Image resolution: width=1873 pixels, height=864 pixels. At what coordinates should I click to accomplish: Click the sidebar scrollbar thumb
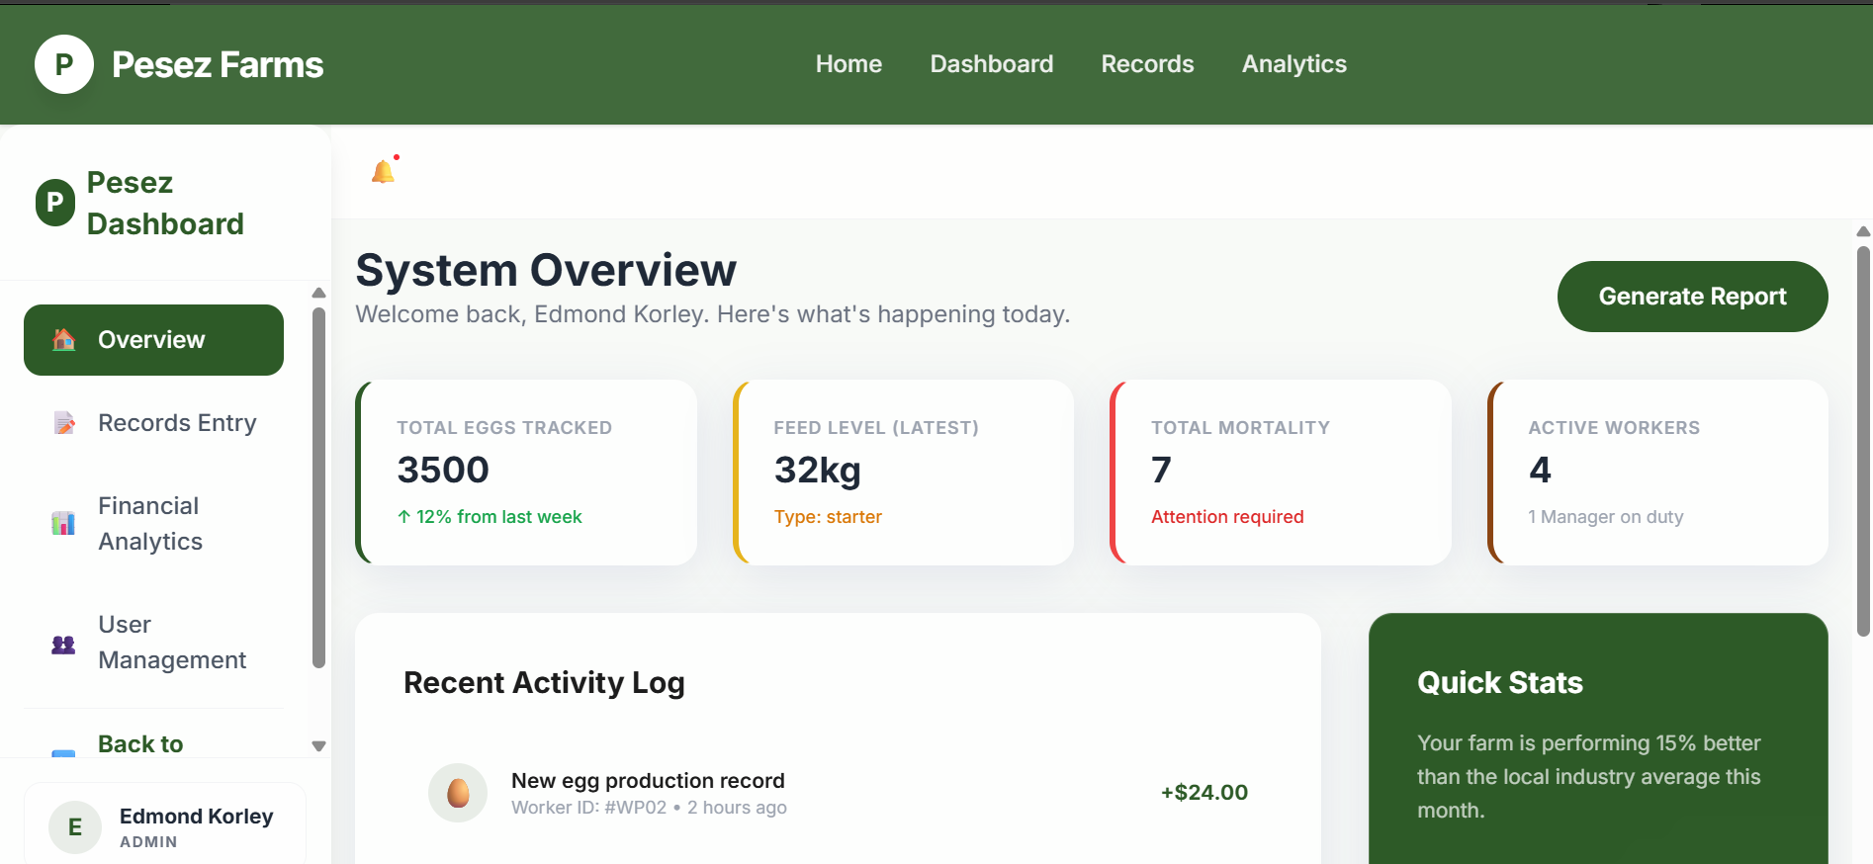click(318, 488)
